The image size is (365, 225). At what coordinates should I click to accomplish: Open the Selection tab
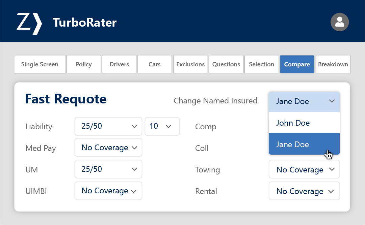tap(262, 64)
